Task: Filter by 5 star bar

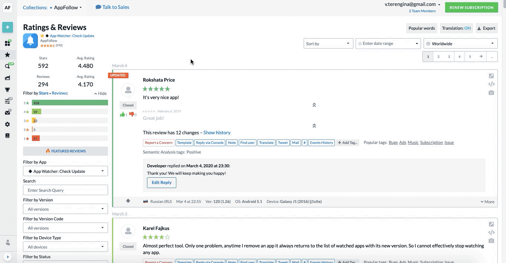Action: (70, 103)
